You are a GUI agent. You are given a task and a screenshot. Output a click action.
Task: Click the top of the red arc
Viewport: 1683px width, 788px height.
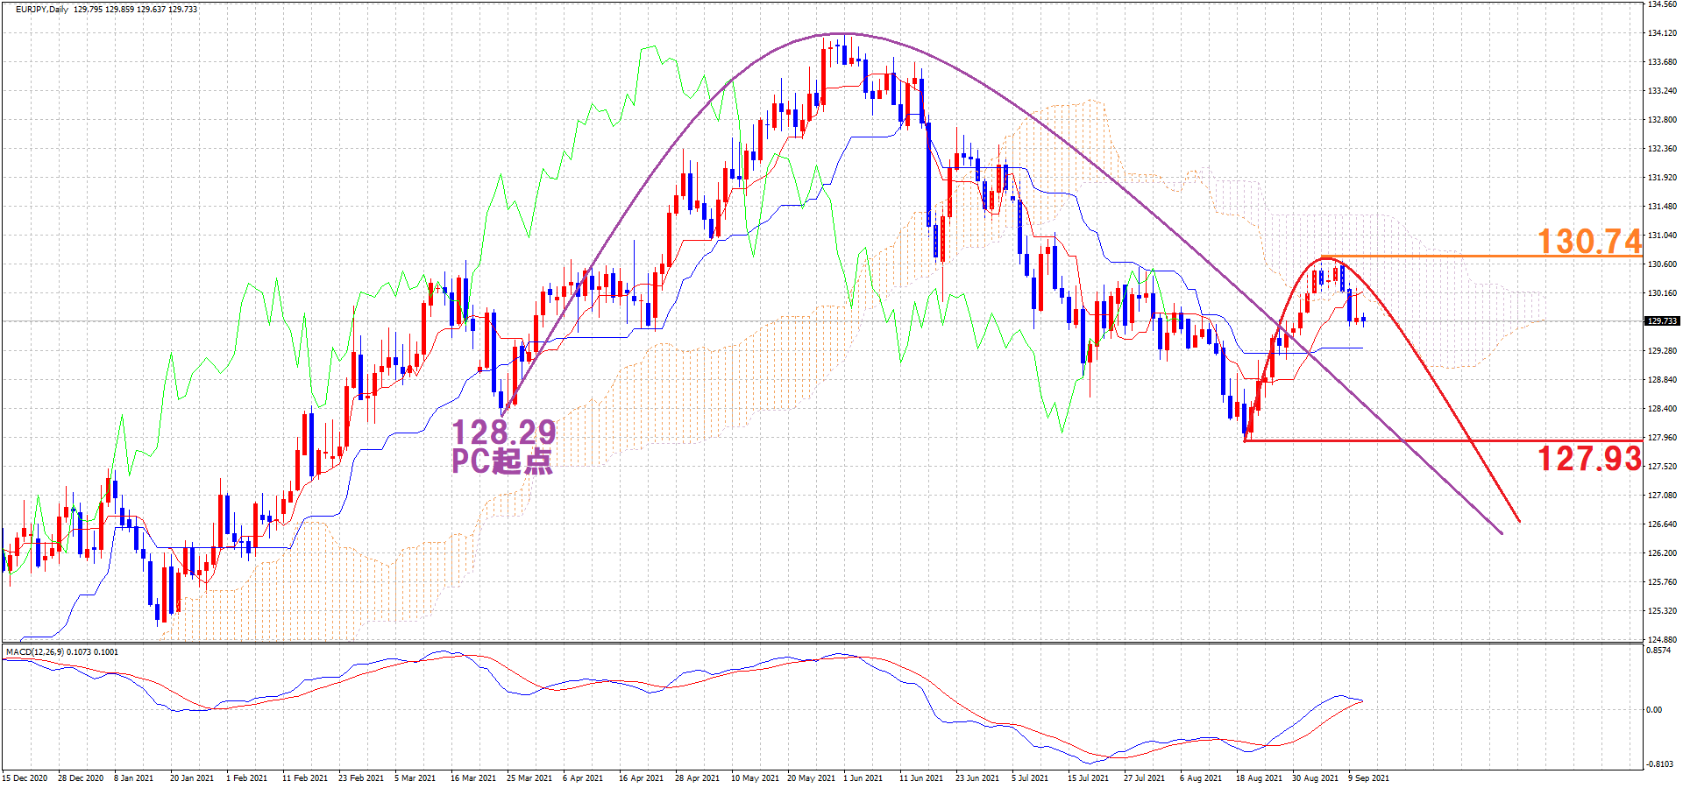click(1325, 258)
